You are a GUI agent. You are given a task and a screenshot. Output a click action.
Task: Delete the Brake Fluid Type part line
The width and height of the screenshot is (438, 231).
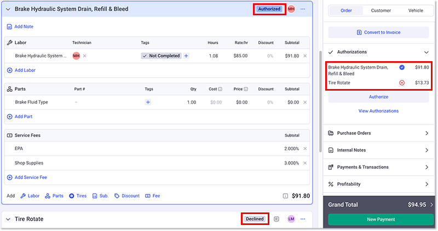click(305, 102)
